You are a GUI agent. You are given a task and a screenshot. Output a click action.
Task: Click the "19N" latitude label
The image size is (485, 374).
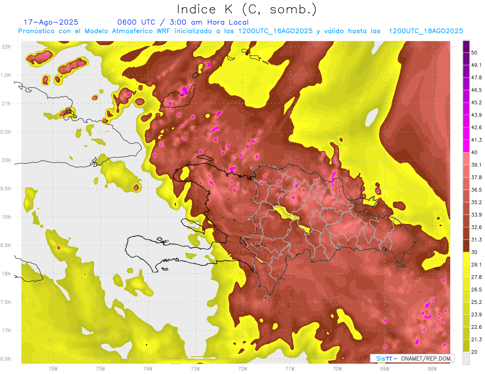[x=6, y=217]
